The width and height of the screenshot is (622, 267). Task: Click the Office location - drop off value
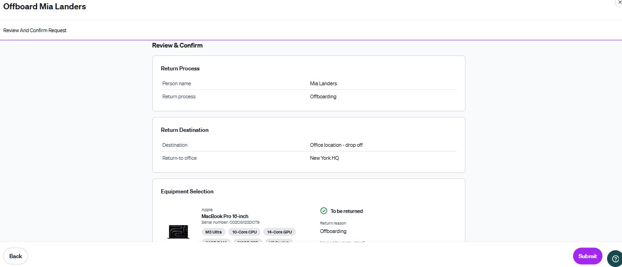pyautogui.click(x=336, y=145)
